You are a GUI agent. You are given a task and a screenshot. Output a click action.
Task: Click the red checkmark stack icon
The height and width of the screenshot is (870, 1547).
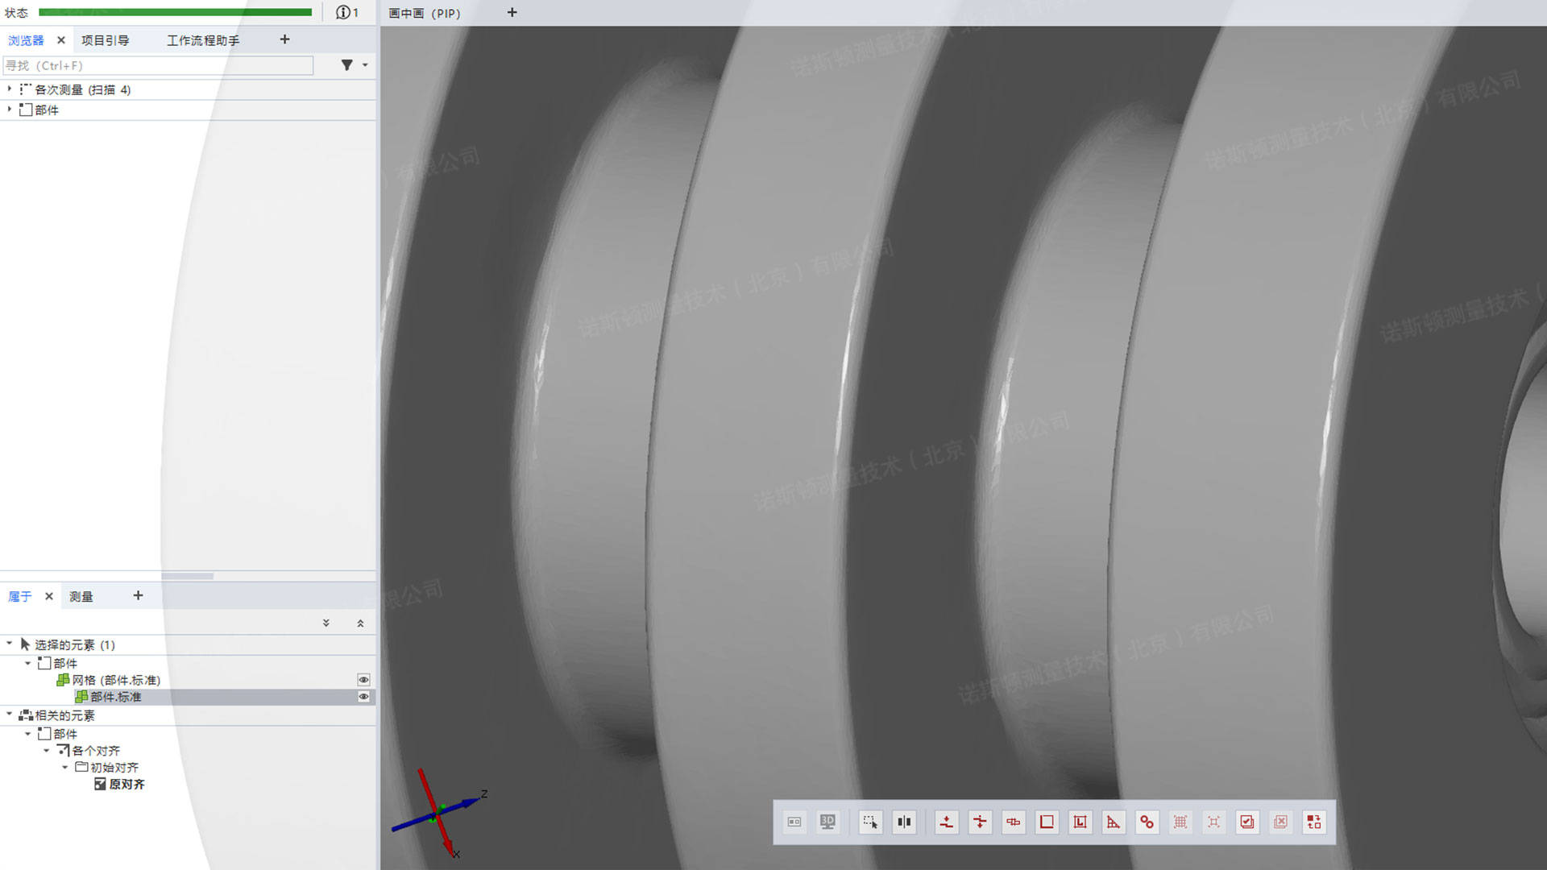click(1247, 822)
